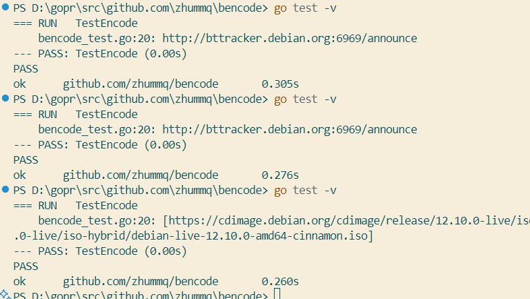This screenshot has height=299, width=530.
Task: Follow the first bttracker.debian.org announce URL
Action: click(x=290, y=39)
